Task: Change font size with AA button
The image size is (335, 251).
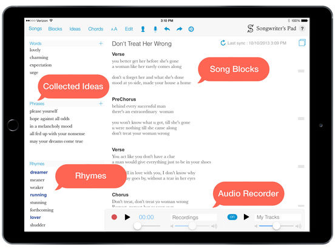Action: (x=114, y=29)
